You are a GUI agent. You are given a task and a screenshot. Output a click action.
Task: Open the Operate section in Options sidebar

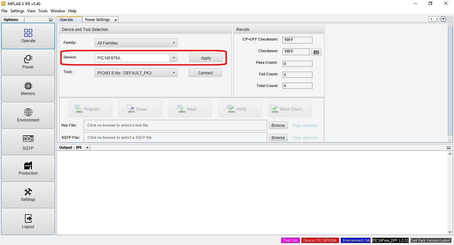point(28,36)
